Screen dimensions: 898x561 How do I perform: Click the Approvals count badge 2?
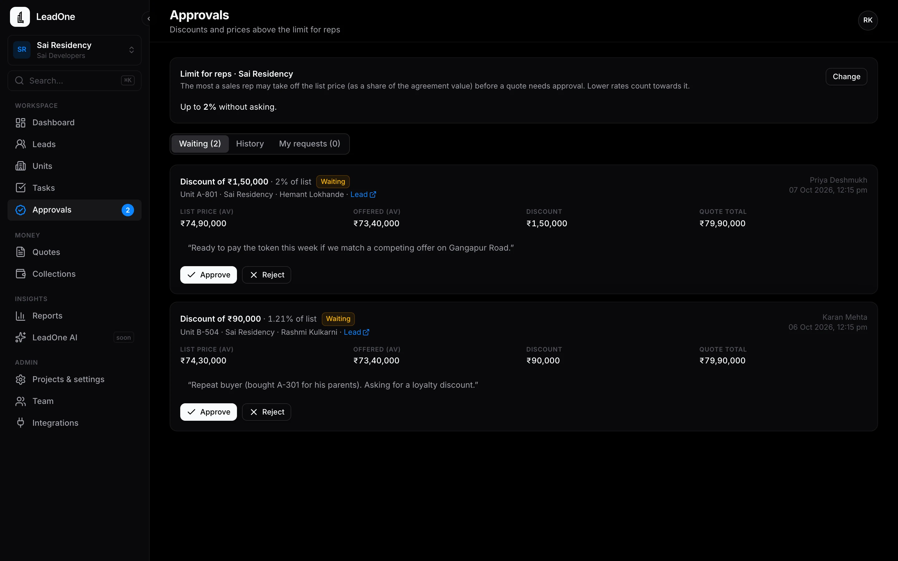(x=128, y=210)
